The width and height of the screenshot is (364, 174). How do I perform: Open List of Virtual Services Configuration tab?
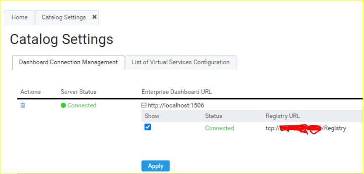coord(181,62)
